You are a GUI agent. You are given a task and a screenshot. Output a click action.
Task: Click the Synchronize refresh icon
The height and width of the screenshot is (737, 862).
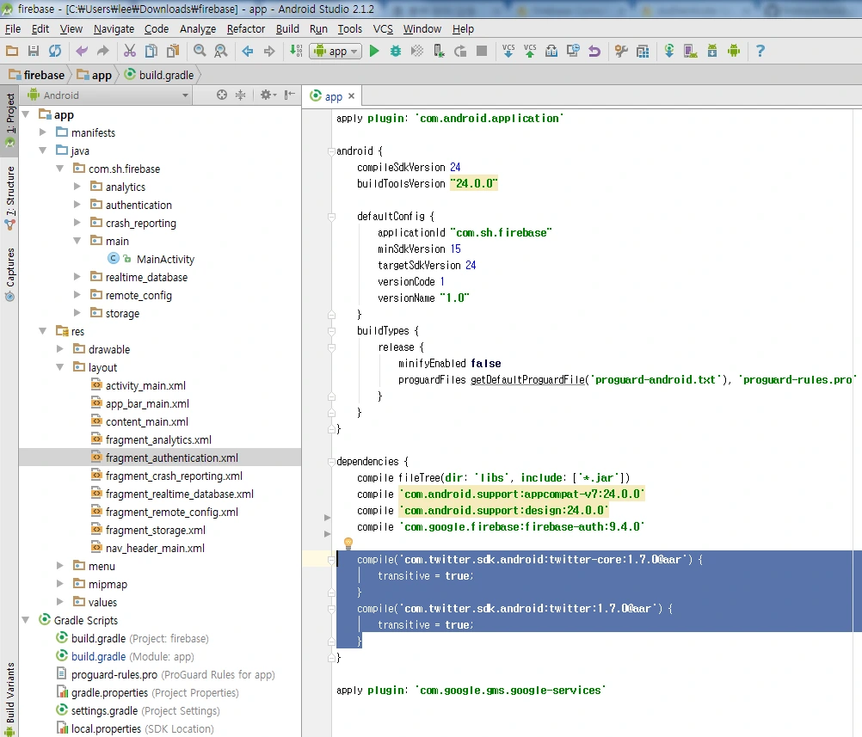[55, 52]
